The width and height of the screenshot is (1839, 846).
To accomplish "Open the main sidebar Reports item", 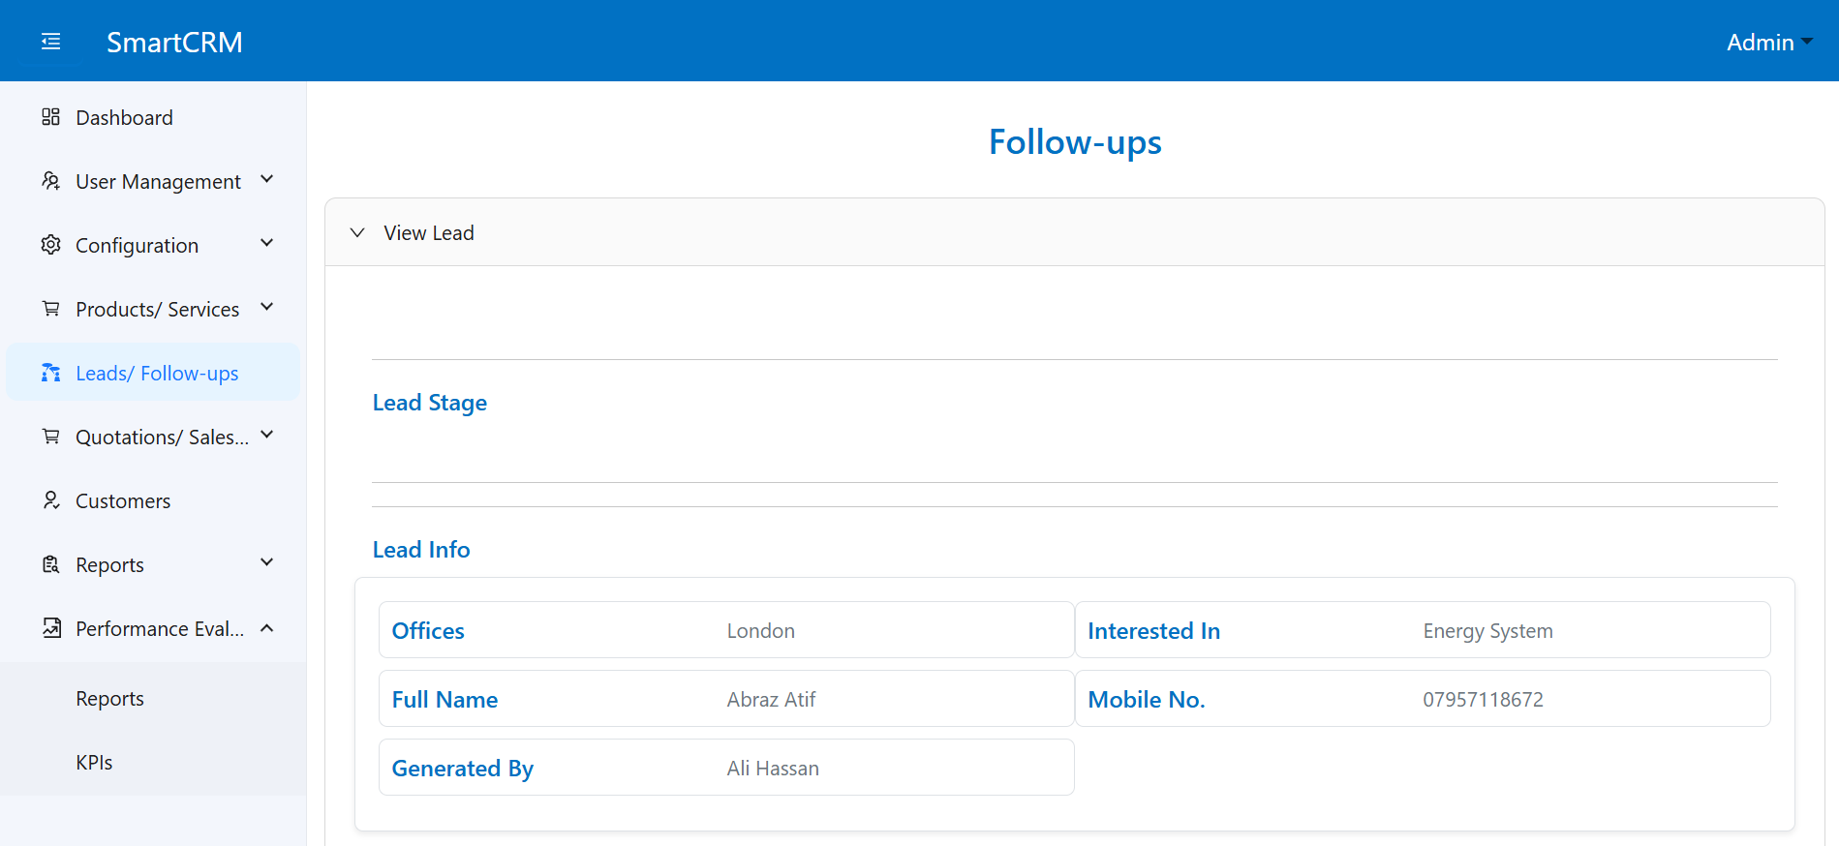I will tap(153, 564).
